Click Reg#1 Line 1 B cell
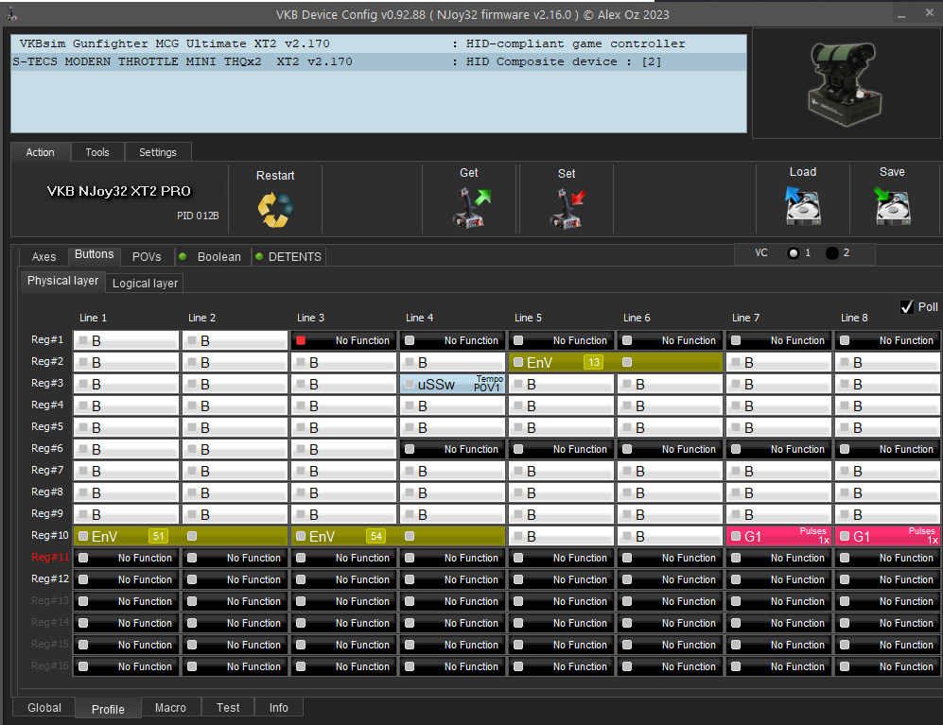The height and width of the screenshot is (725, 943). (x=127, y=340)
